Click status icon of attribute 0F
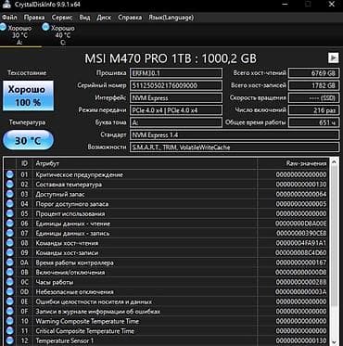Screen dimensions: 343x346 point(10,312)
